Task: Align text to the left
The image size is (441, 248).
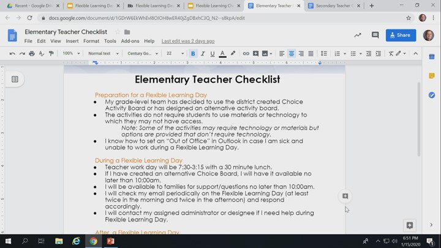Action: (282, 53)
